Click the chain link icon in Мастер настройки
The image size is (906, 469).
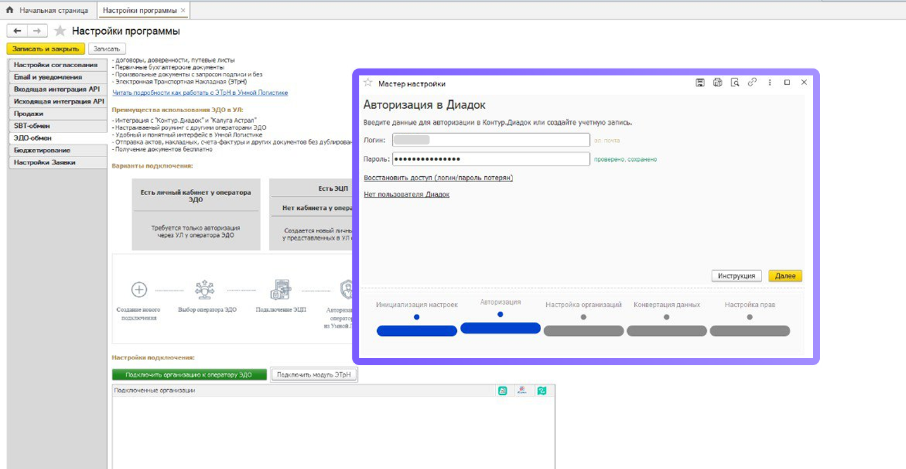(x=752, y=82)
